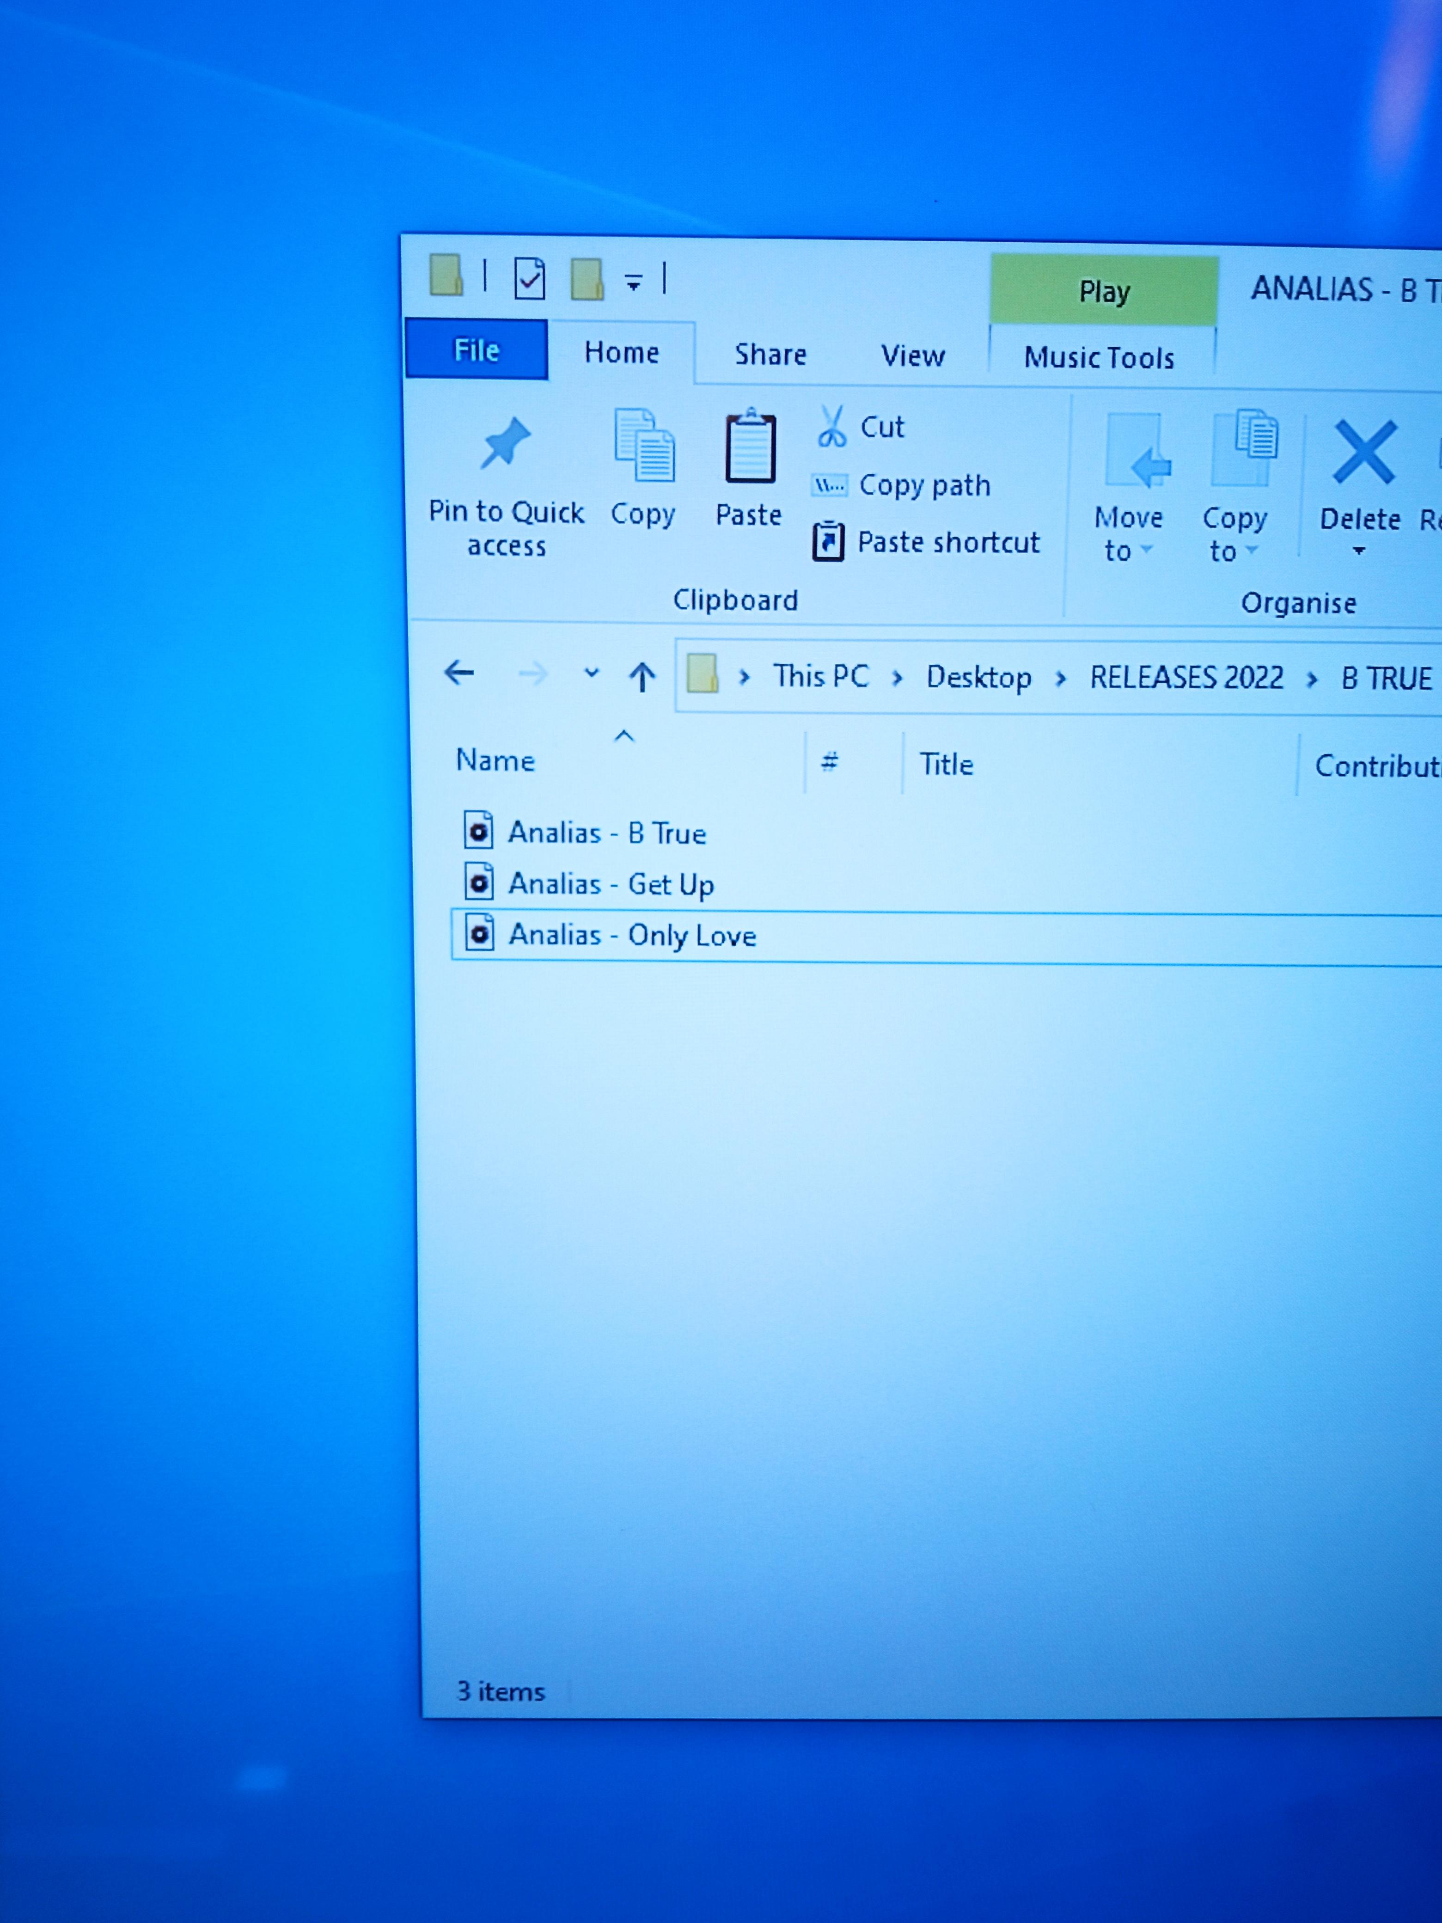The width and height of the screenshot is (1442, 1923).
Task: Expand the chevron after RELEASES 2022
Action: point(1312,679)
